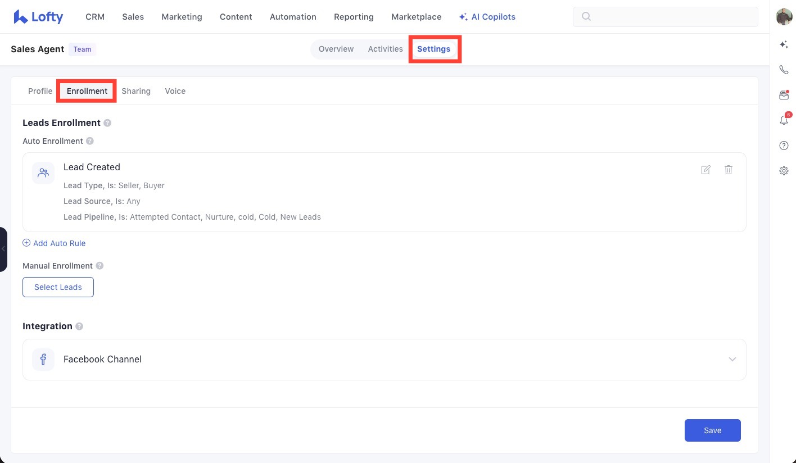Click Add Auto Rule

[54, 243]
